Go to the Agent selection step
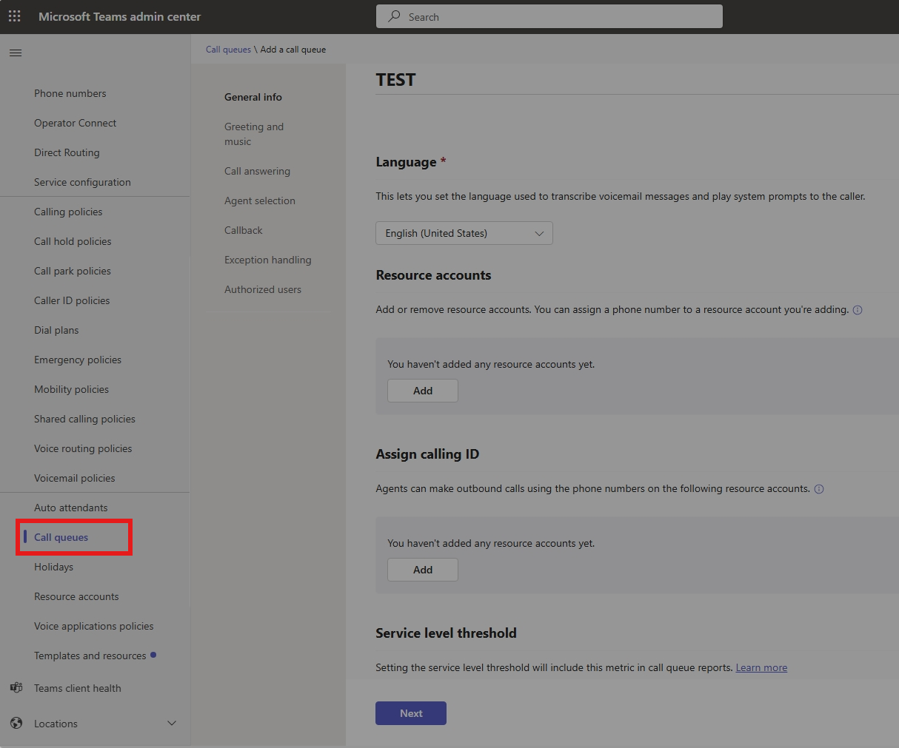This screenshot has width=899, height=748. tap(260, 201)
